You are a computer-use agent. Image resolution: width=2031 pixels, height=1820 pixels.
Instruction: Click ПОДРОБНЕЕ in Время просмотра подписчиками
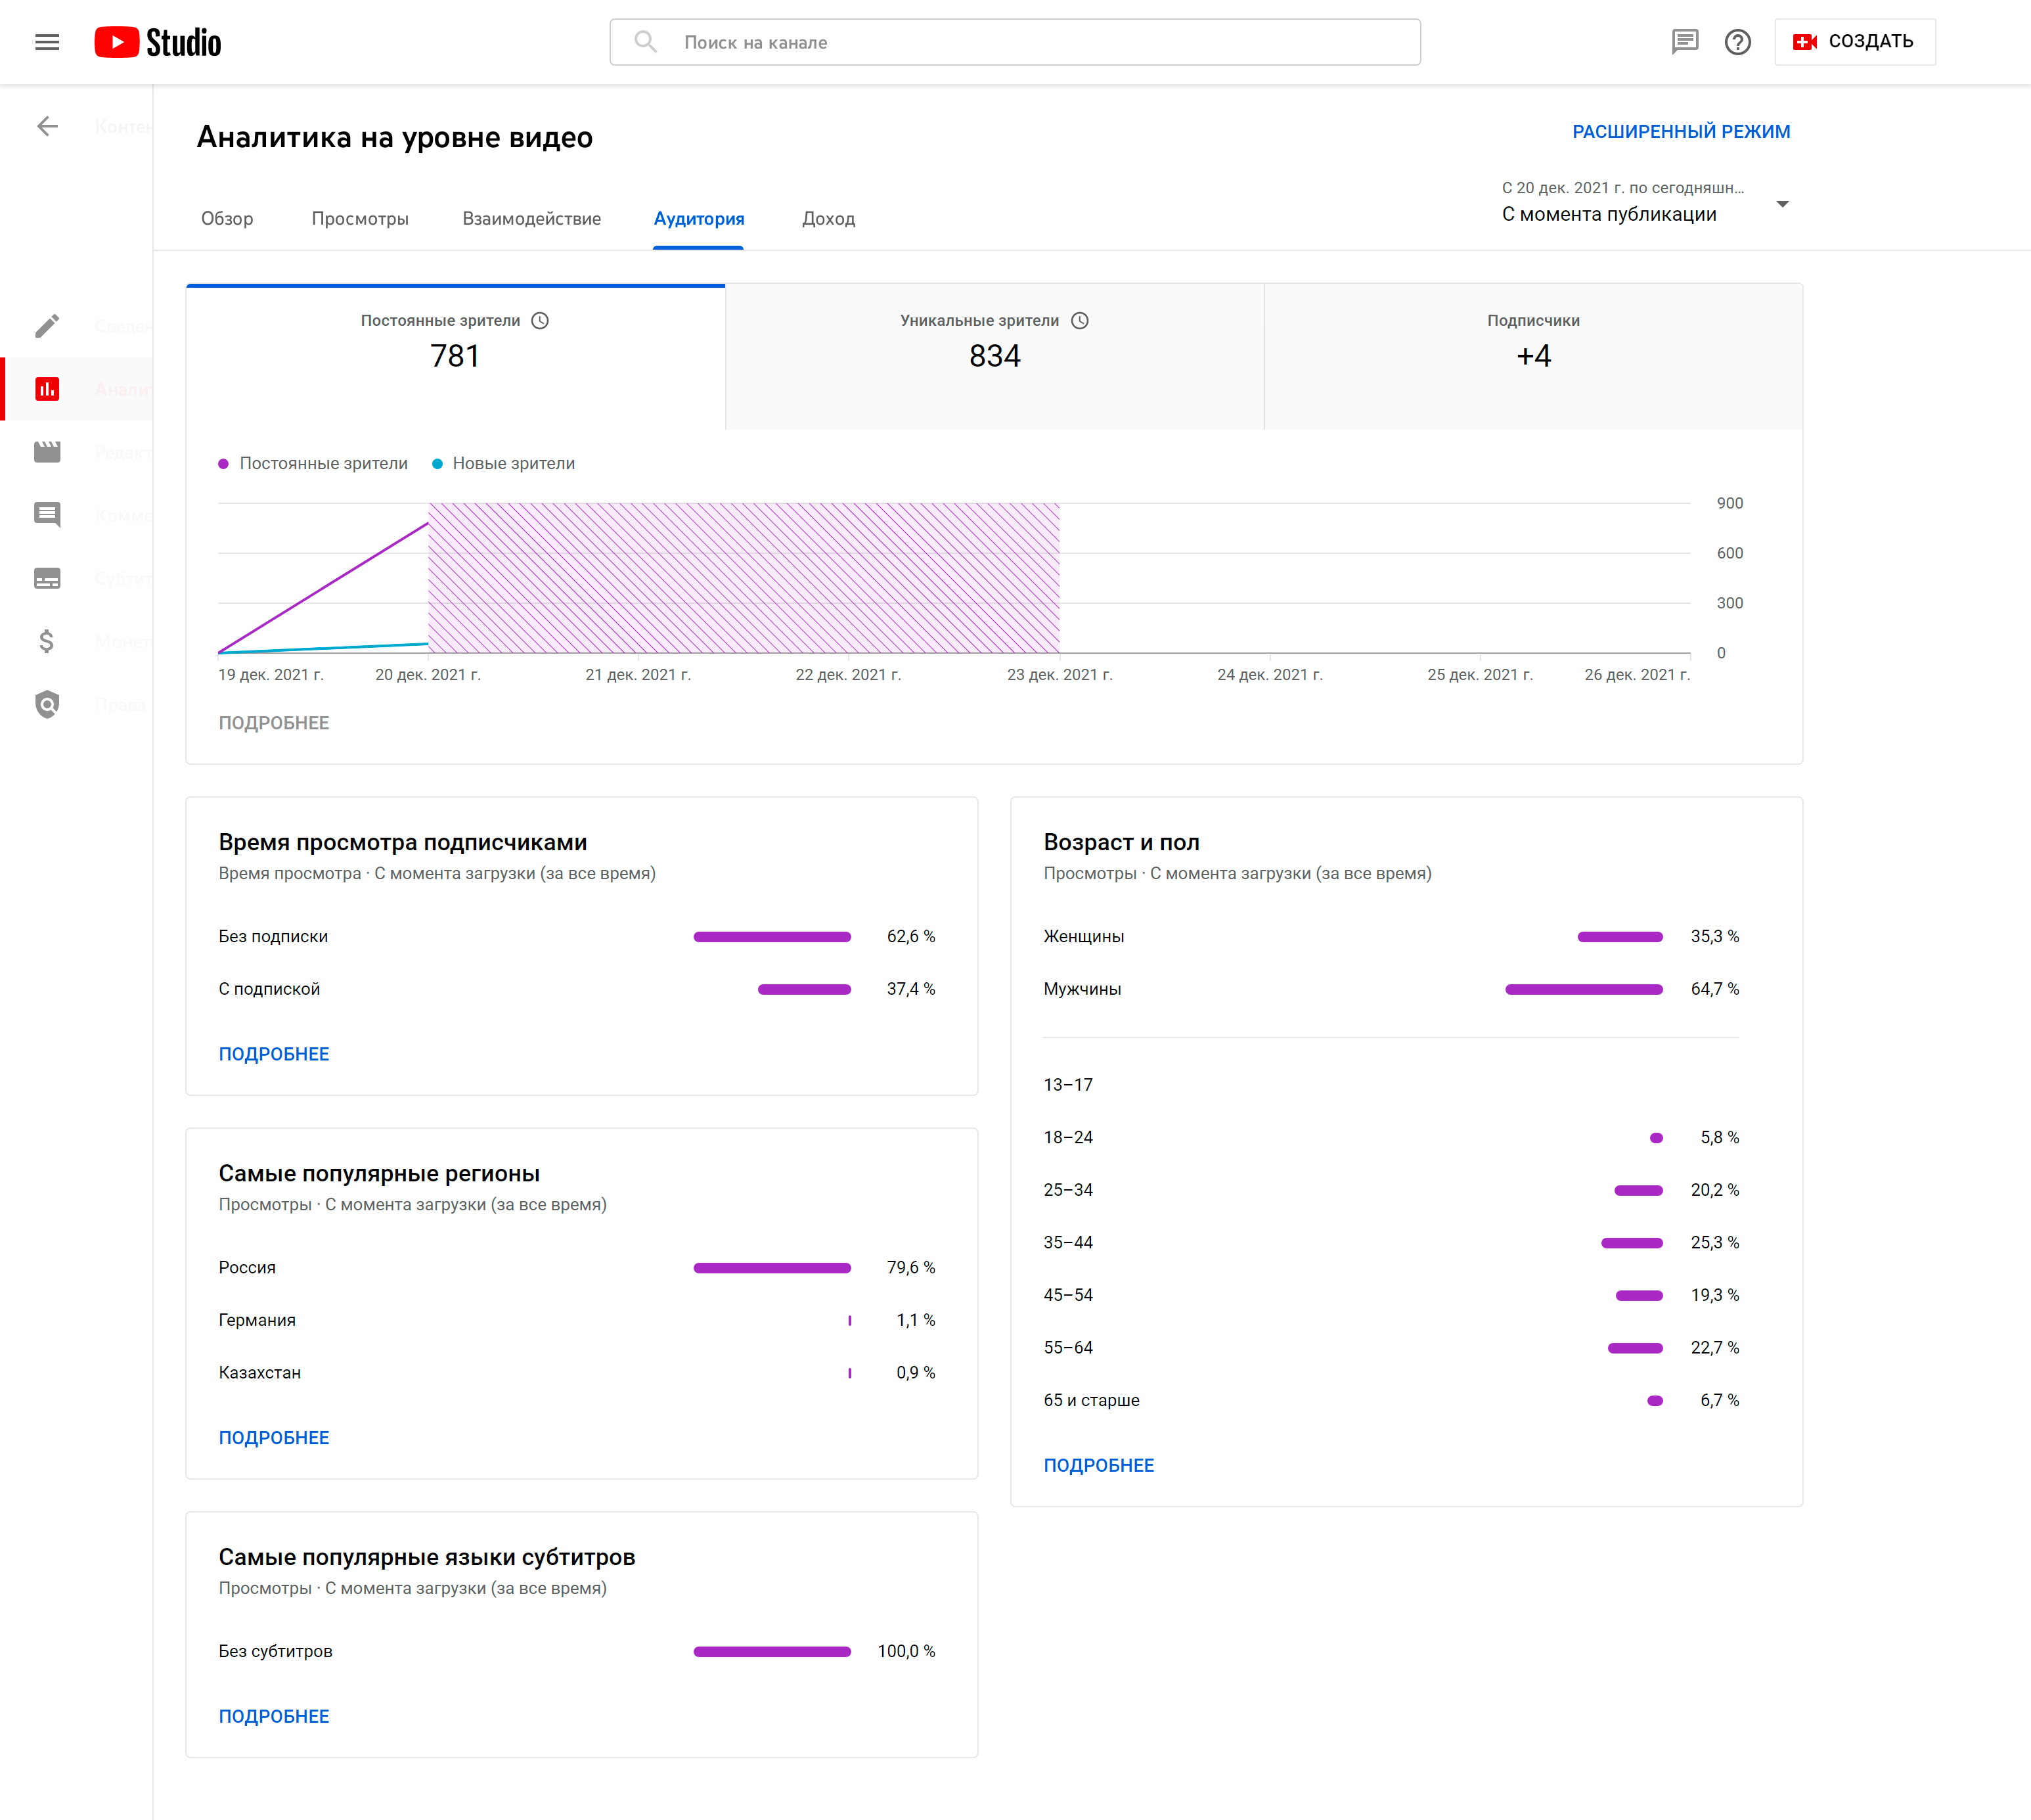coord(274,1054)
